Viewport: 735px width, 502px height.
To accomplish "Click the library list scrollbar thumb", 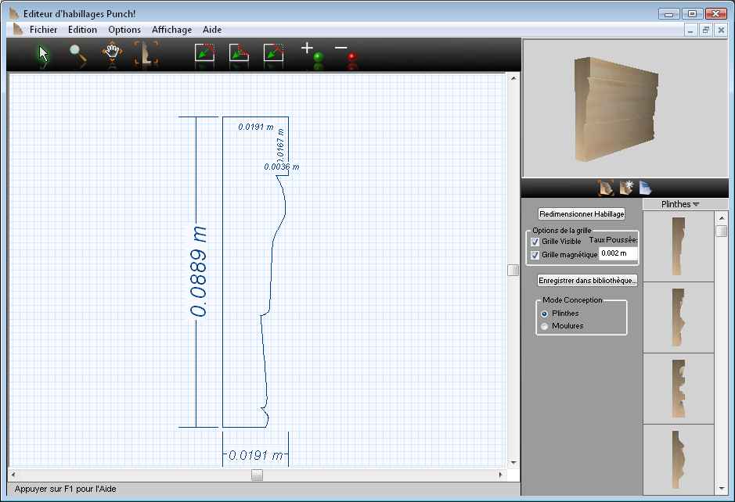I will 722,231.
